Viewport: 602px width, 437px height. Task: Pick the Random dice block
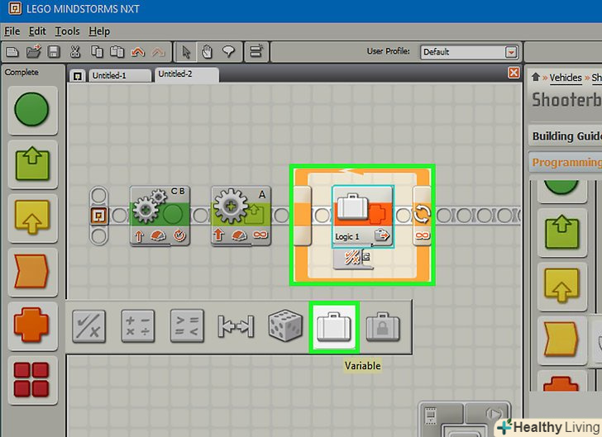285,325
